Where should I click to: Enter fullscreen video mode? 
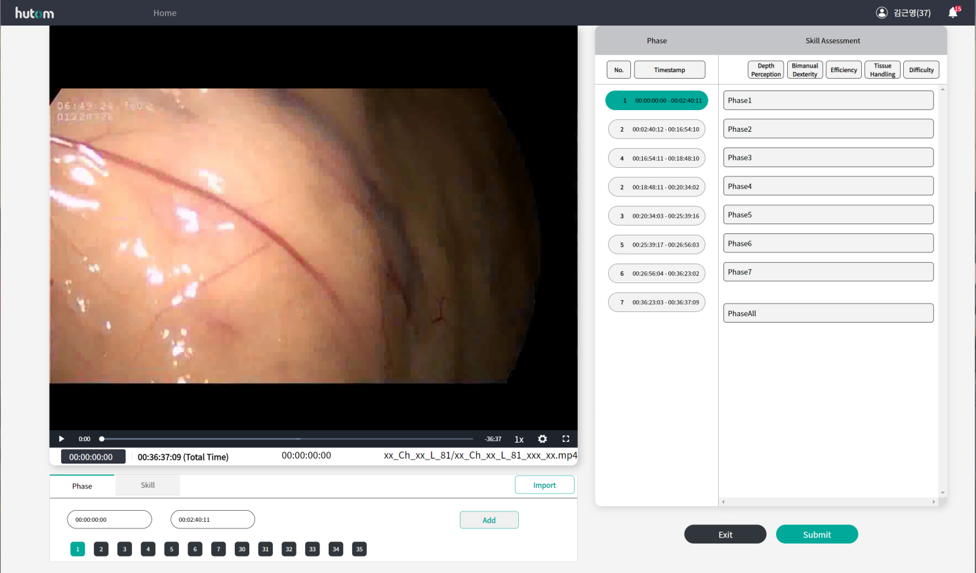(565, 439)
